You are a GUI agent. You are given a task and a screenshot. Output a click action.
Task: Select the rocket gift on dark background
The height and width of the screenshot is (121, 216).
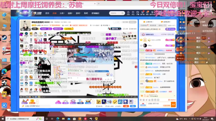coord(104,102)
